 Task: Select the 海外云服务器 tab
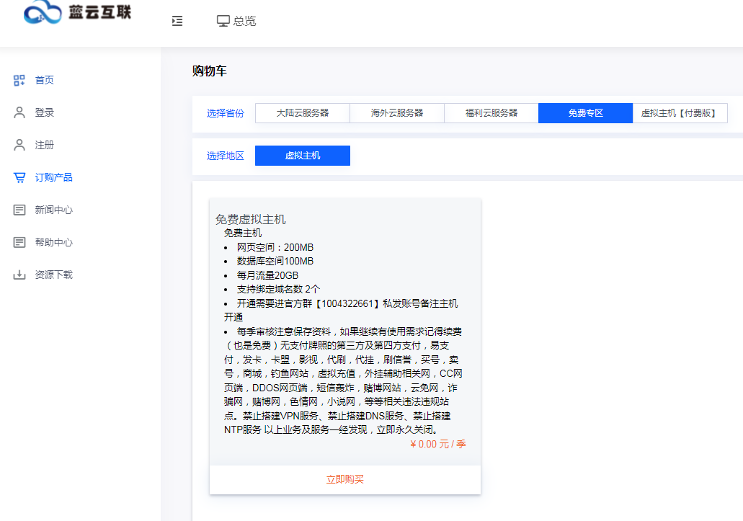click(x=397, y=113)
